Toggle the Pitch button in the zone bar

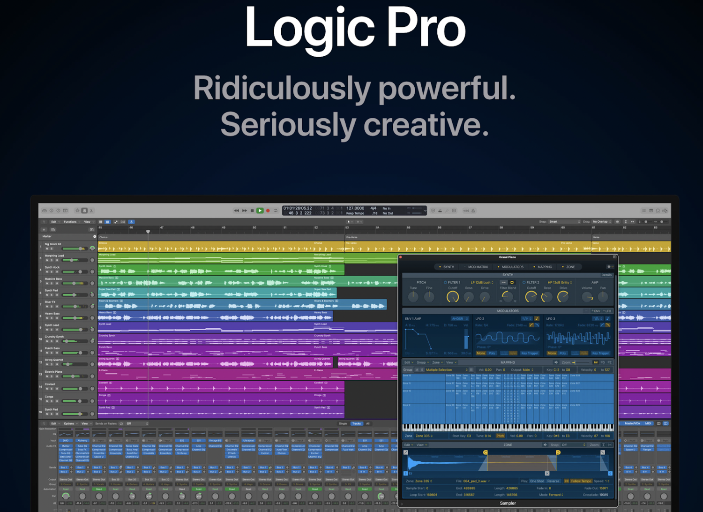(500, 436)
